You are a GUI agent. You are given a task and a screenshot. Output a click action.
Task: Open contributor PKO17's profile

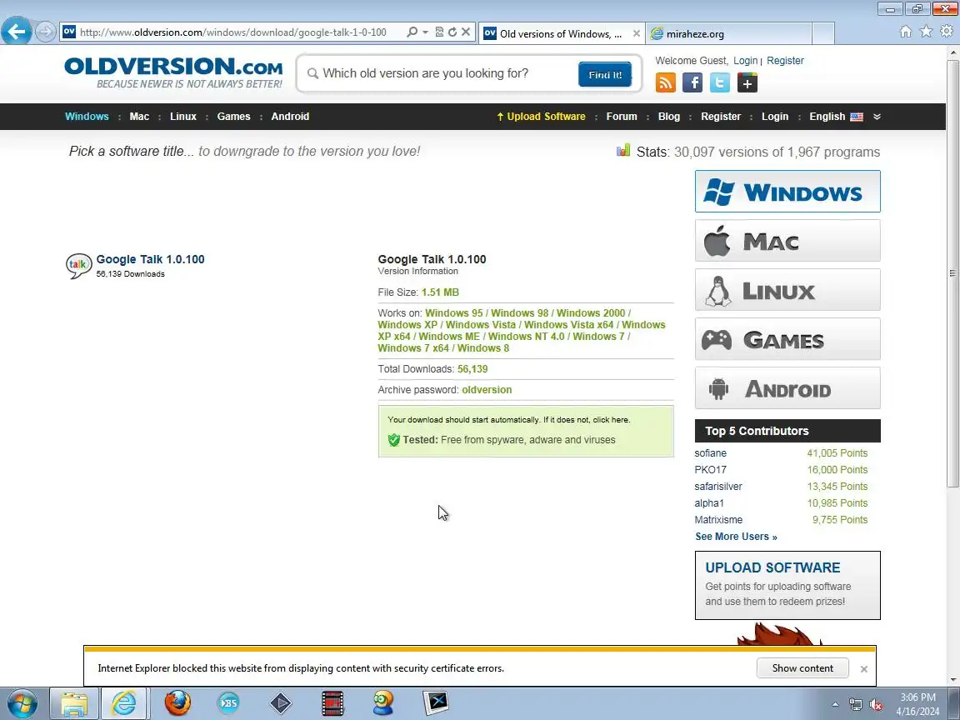pos(710,470)
